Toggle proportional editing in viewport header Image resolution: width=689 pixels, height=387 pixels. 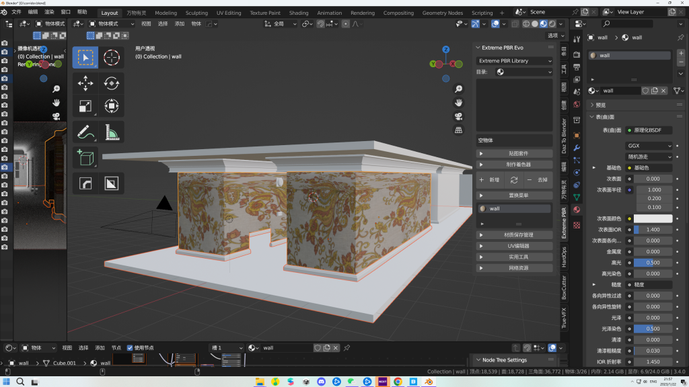click(x=346, y=24)
